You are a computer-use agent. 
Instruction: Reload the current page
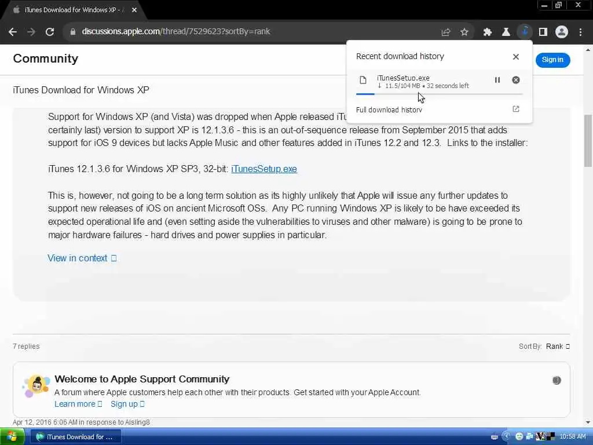[x=50, y=32]
